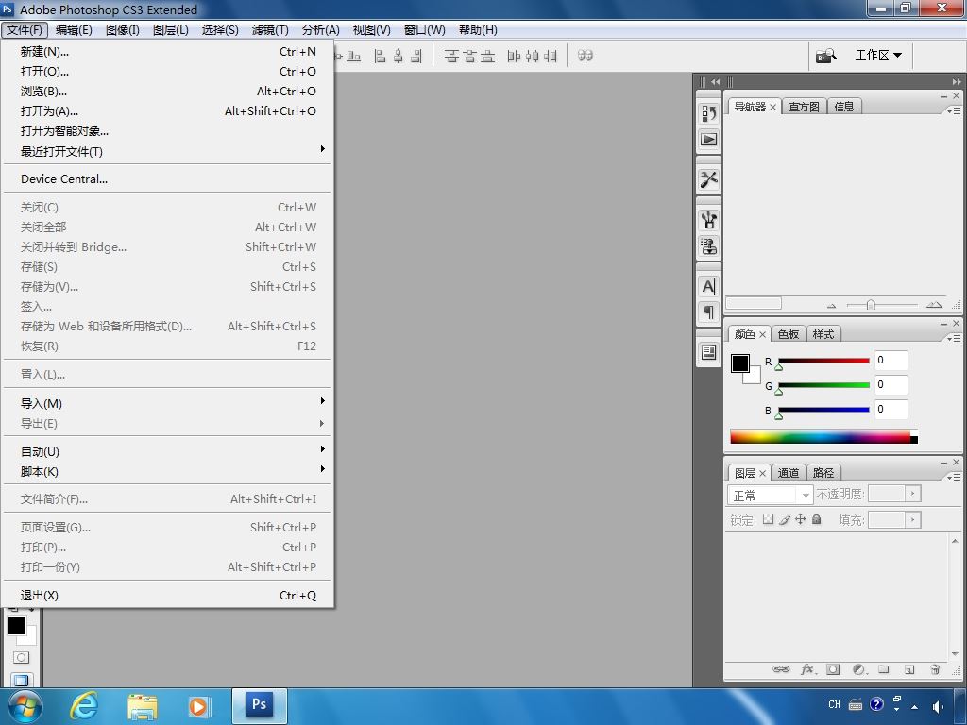Open the History panel dock icon
Screen dimensions: 967x725
click(708, 113)
